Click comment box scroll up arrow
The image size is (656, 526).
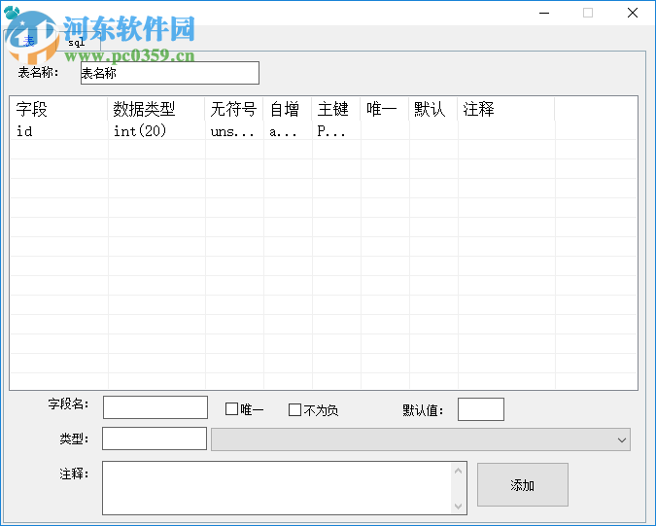pyautogui.click(x=458, y=472)
